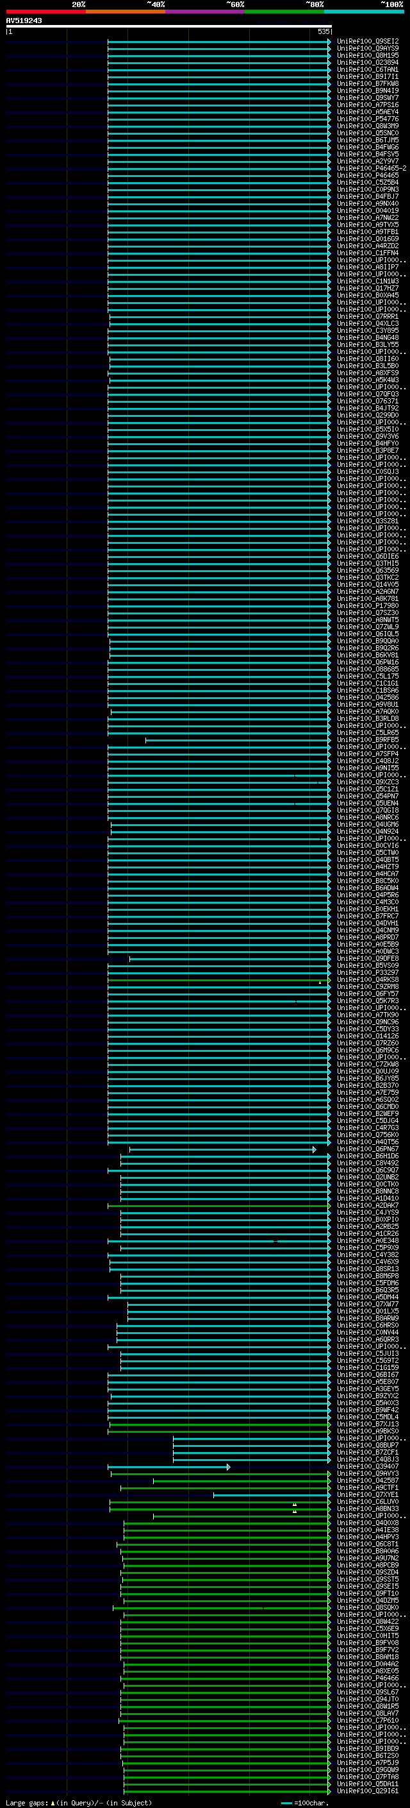Open UniRef100_B2WEF9 entry
Image resolution: width=410 pixels, height=1808 pixels.
[368, 1113]
